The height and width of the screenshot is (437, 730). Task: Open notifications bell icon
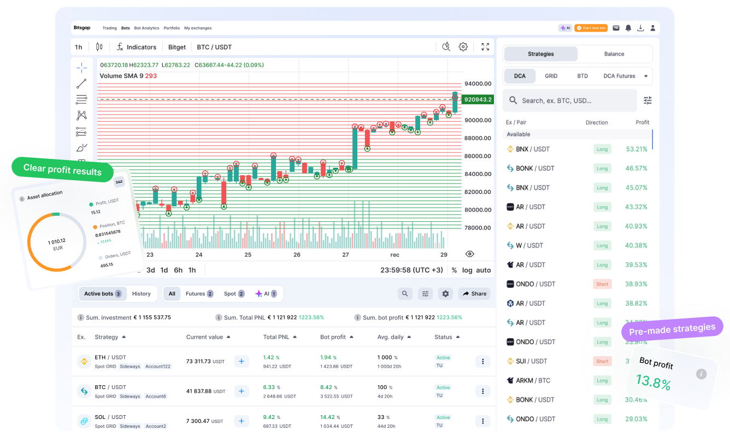point(628,28)
